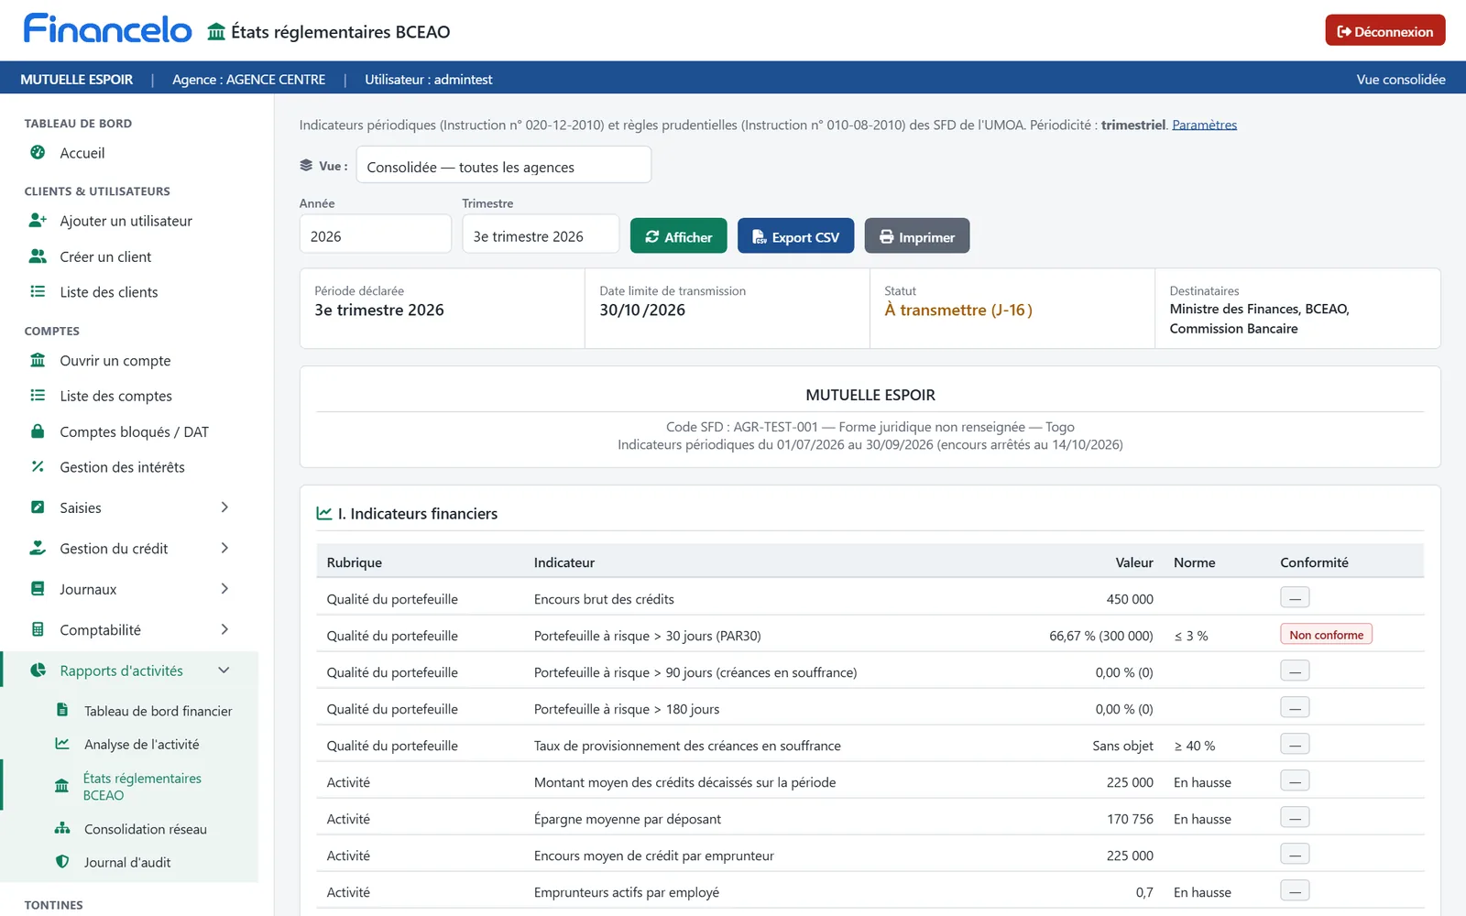This screenshot has width=1466, height=916.
Task: Click the Afficher button
Action: tap(678, 236)
